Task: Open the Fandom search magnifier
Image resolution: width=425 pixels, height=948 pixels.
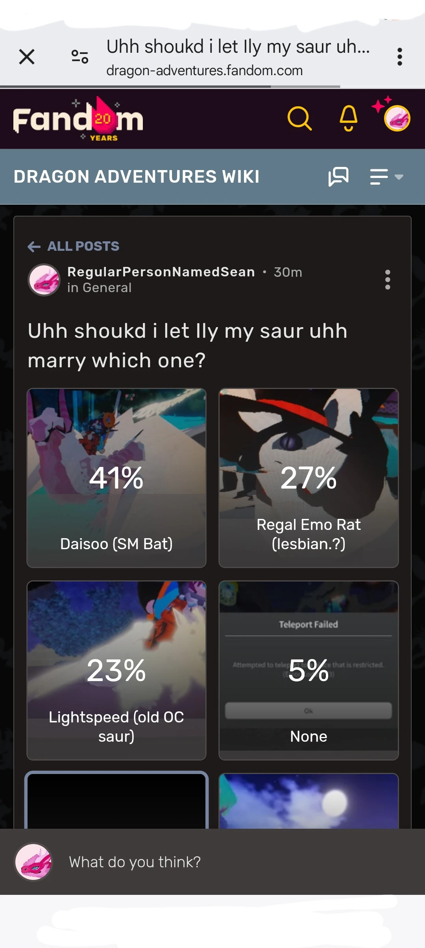Action: (300, 118)
